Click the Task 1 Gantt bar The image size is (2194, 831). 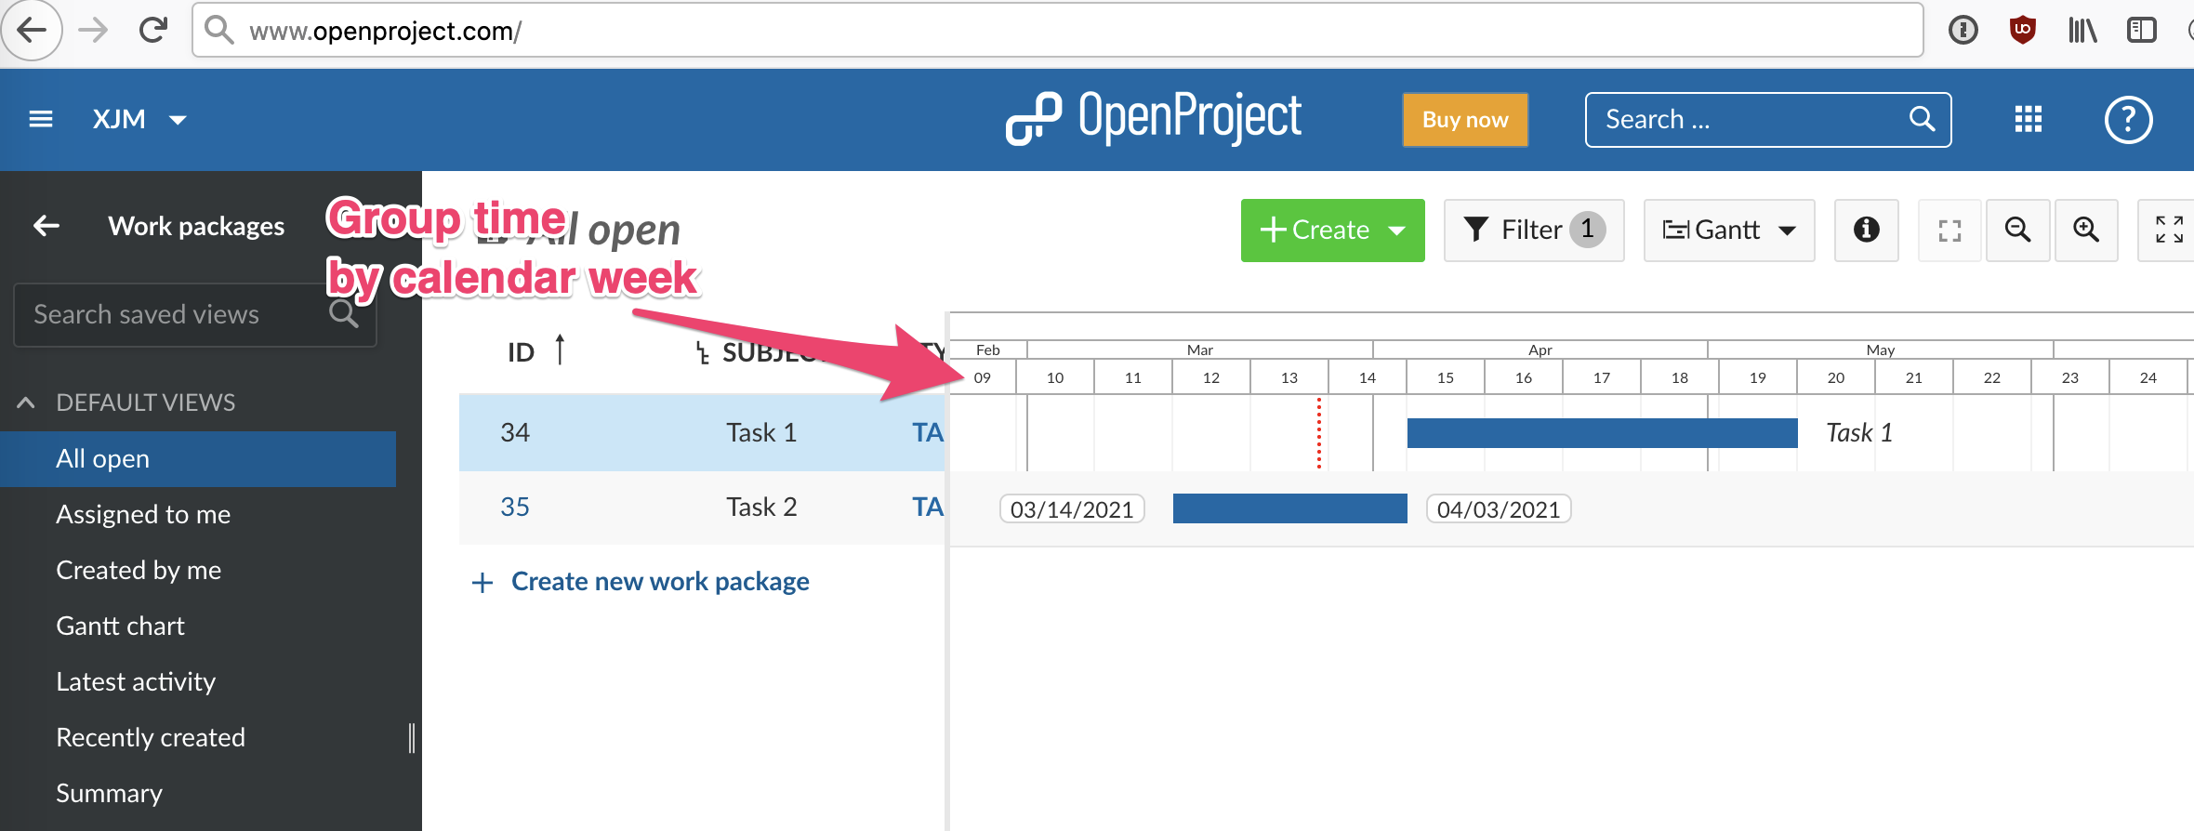click(1601, 433)
